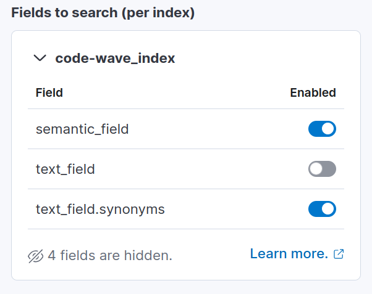Click the "Fields to search (per index)" heading
Image resolution: width=372 pixels, height=294 pixels.
click(103, 13)
